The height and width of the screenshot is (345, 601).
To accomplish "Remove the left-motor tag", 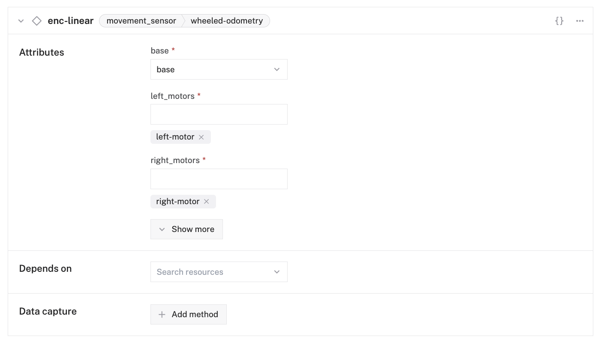I will point(201,137).
